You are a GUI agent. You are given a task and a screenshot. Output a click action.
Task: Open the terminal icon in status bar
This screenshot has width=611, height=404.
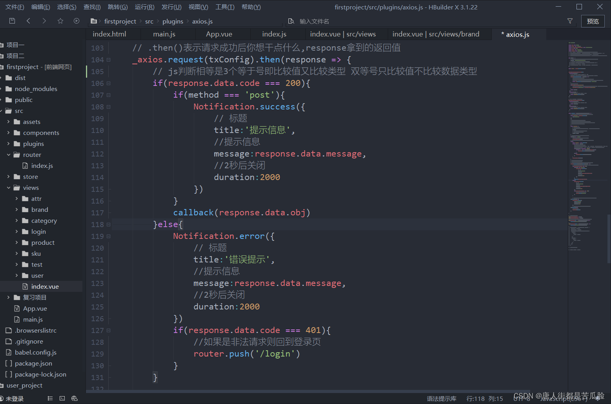(62, 398)
